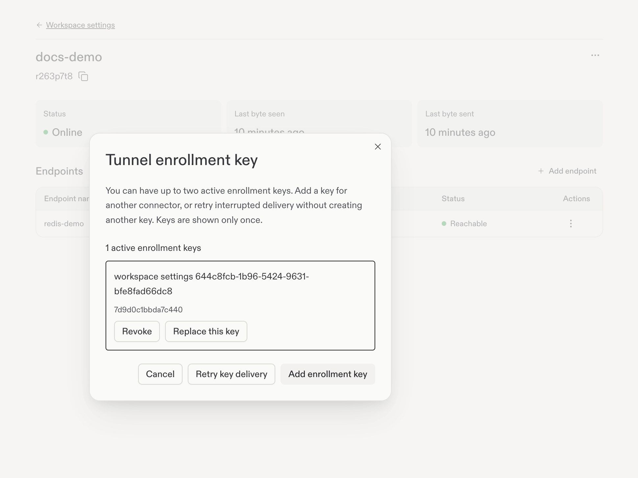
Task: Retry key delivery
Action: point(232,374)
